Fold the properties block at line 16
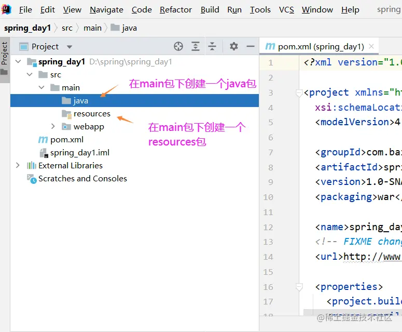402x332 pixels. coord(299,287)
